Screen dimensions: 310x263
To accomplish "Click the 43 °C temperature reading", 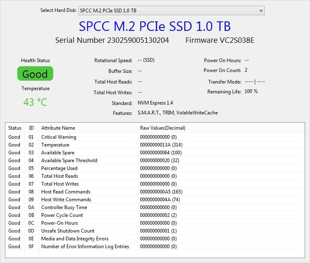I will click(x=35, y=102).
